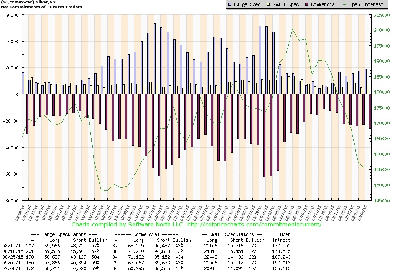Click trader count 207 in the 08/11/15 row
393x271 pixels.
30,246
